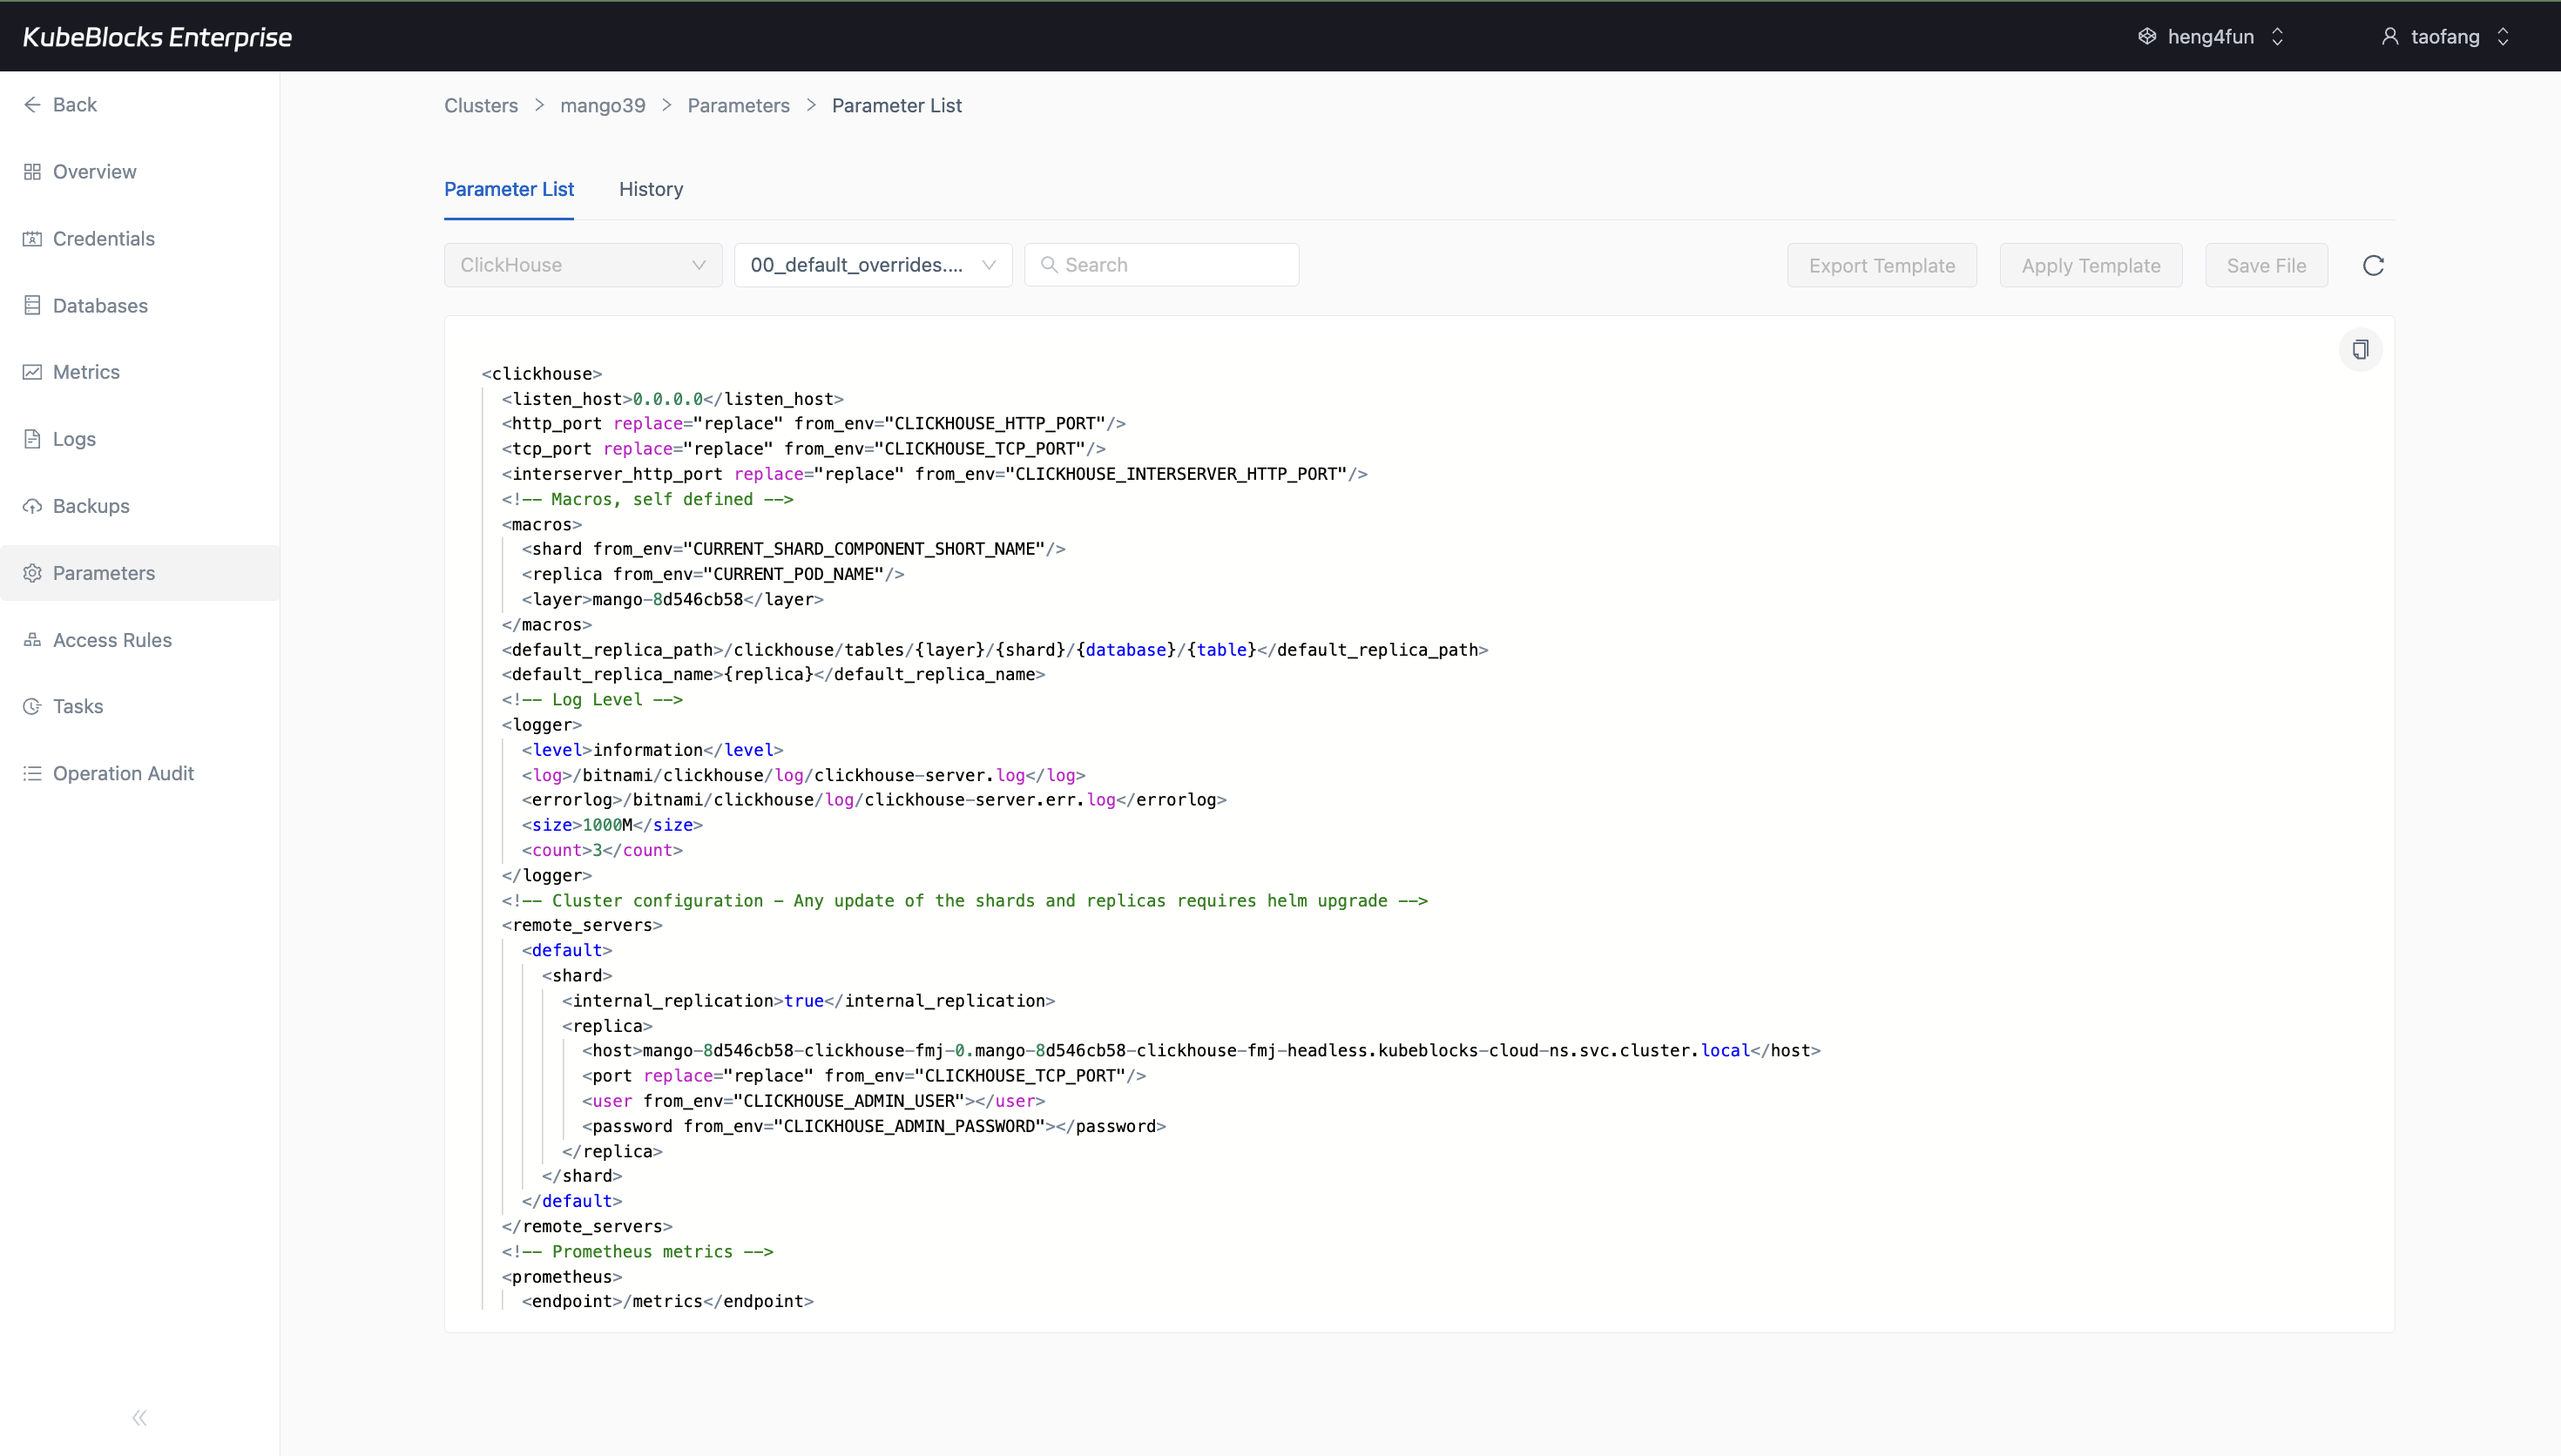Select Parameters in the sidebar
2561x1456 pixels.
140,573
